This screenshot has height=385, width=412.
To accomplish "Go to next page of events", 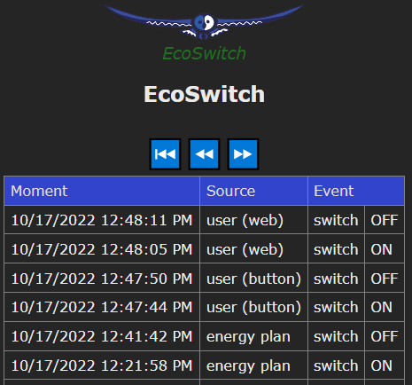I will [243, 154].
